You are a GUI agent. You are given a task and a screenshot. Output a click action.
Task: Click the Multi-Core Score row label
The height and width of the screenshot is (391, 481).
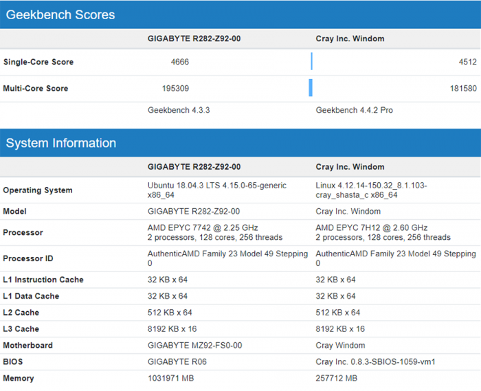click(36, 88)
